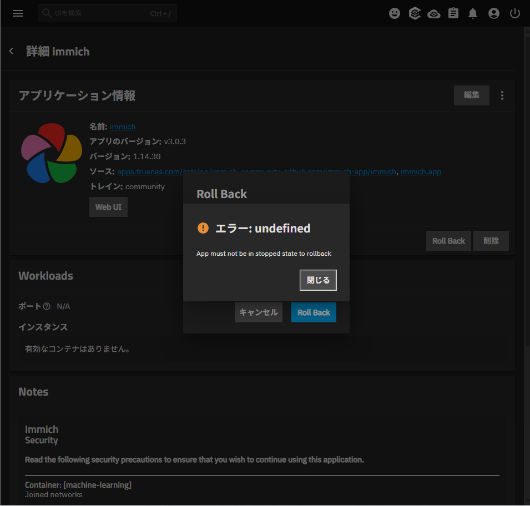Select the 有効なコンテナはありません message

(77, 349)
